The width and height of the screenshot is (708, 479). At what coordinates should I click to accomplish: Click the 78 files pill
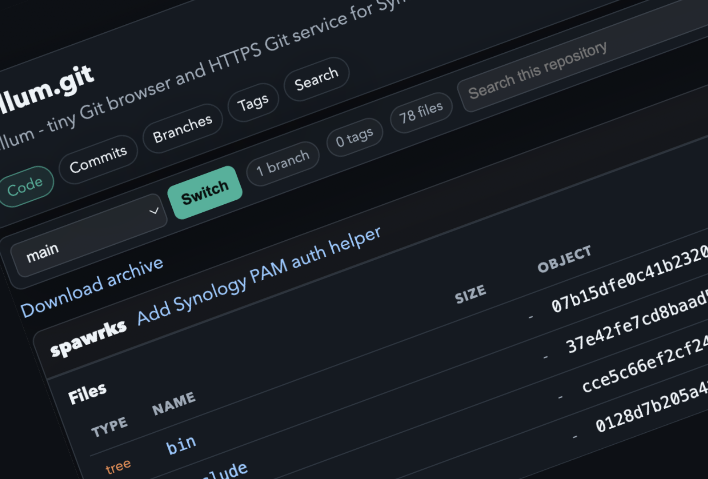[x=421, y=113]
